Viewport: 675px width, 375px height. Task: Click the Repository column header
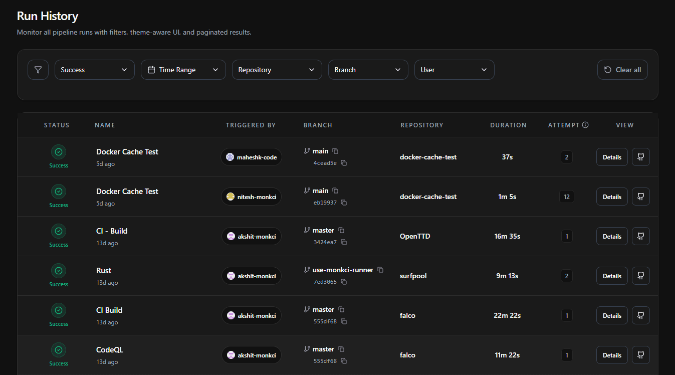[422, 125]
